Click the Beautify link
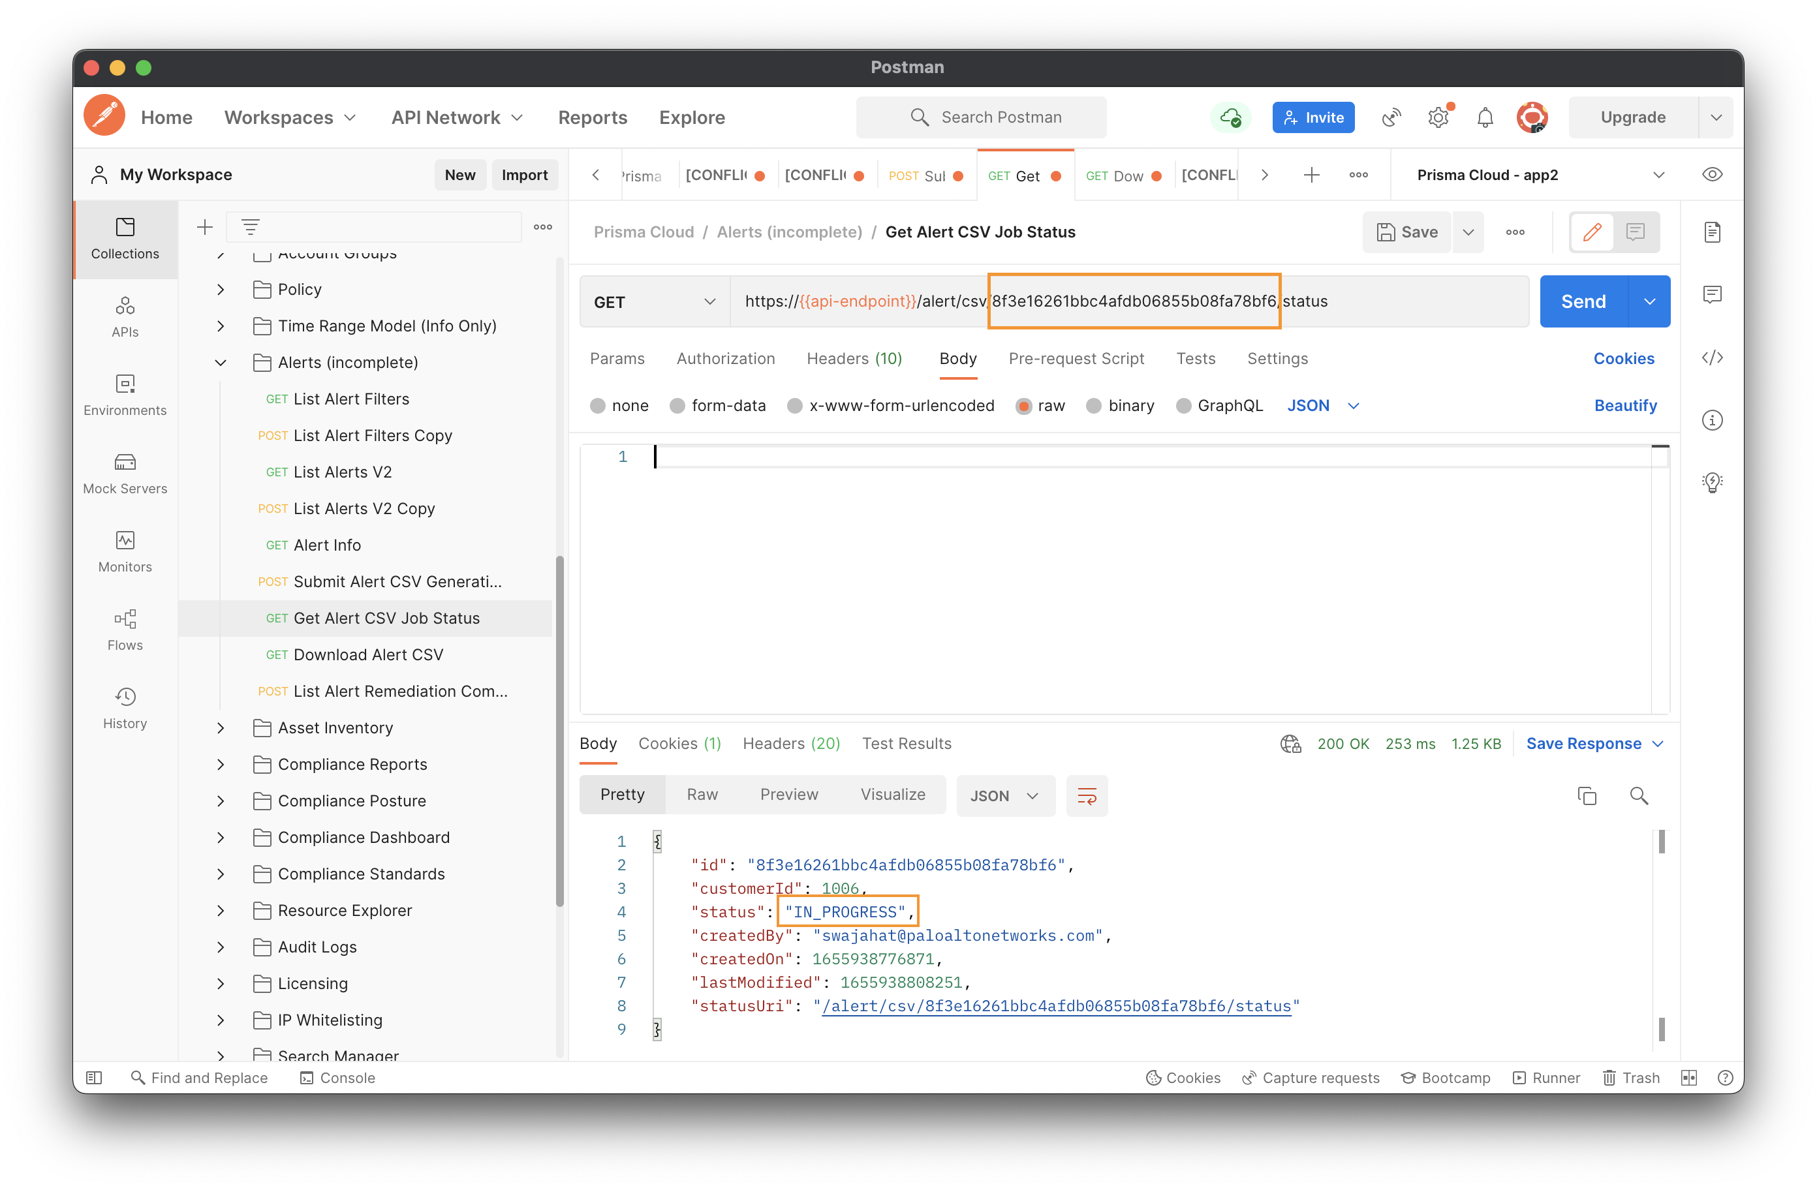Viewport: 1817px width, 1190px height. click(1625, 406)
